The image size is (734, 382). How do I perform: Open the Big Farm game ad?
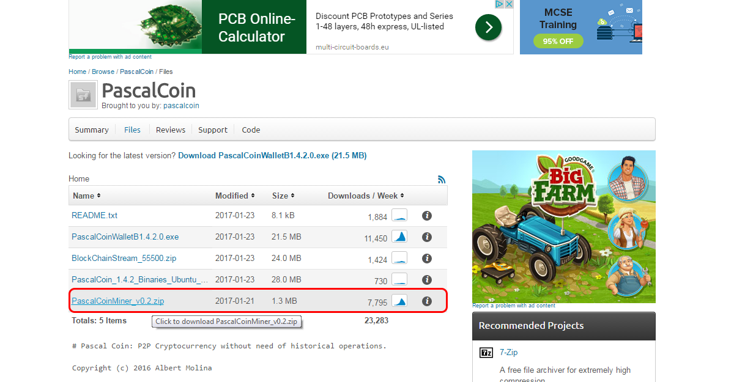[564, 227]
